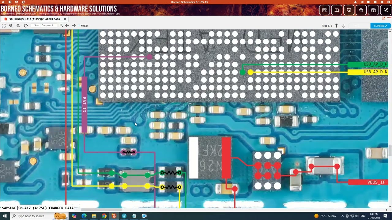Open the laptop live-view icon

(x=337, y=10)
